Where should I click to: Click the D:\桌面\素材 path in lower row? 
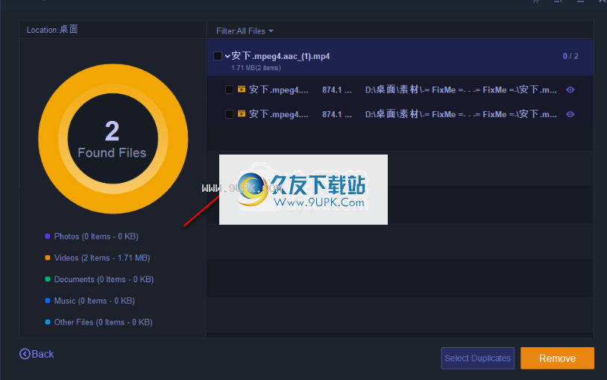click(x=461, y=114)
